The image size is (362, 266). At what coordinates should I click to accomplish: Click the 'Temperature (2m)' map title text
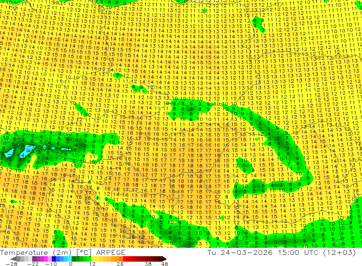coord(36,252)
